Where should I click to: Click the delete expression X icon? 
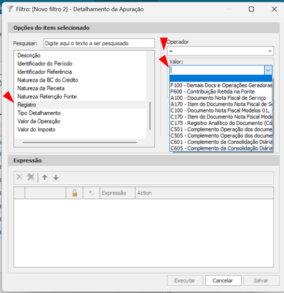point(20,177)
